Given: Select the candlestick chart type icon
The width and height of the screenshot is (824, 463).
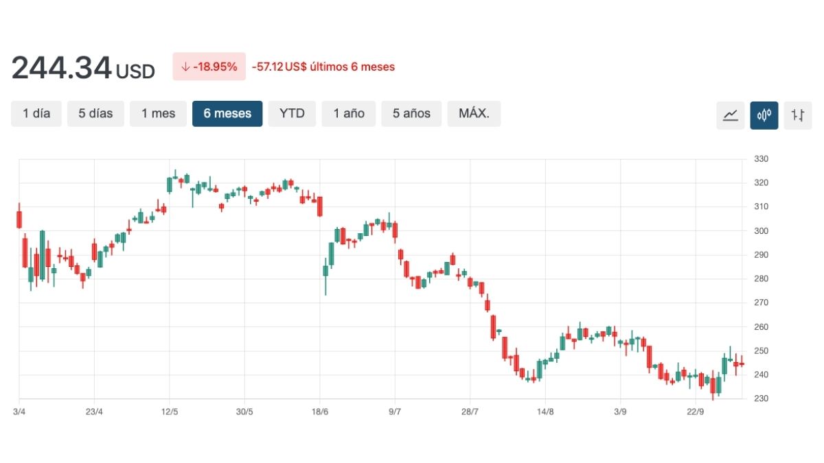Looking at the screenshot, I should pos(764,115).
